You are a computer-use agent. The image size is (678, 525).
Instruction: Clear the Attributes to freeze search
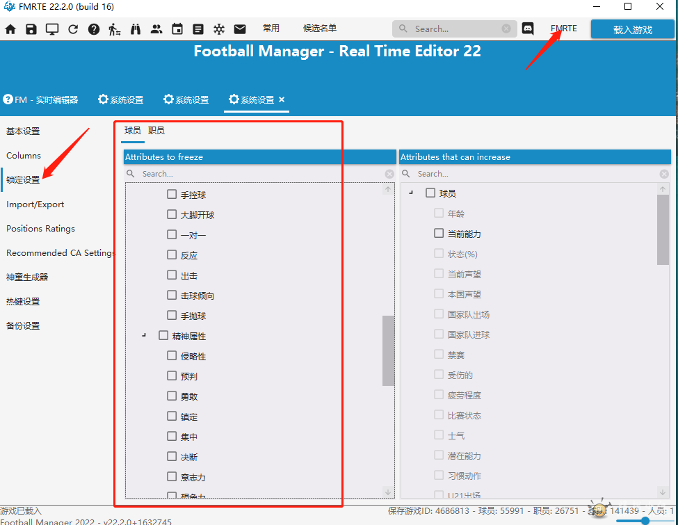389,174
